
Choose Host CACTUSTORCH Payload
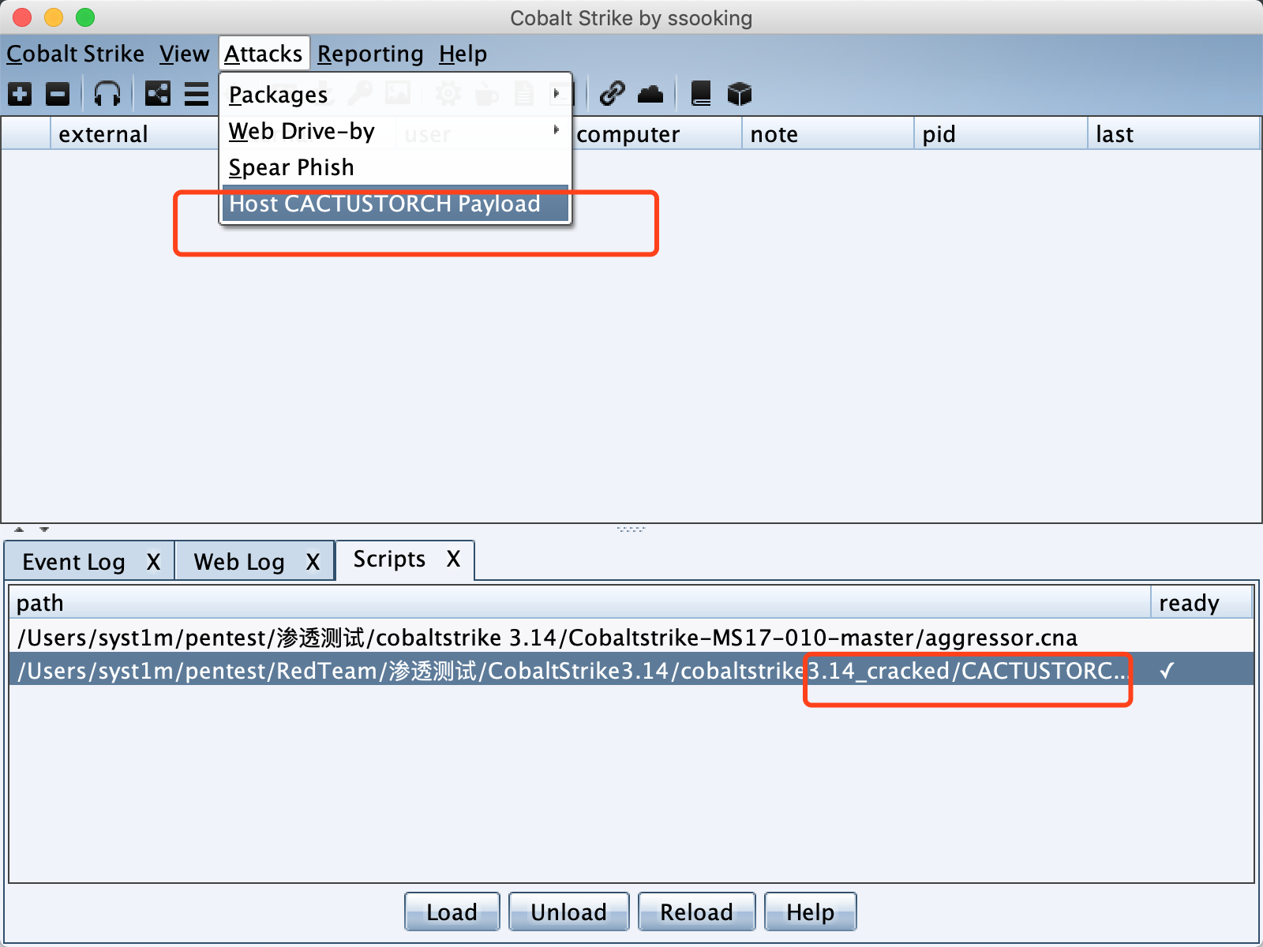pos(395,204)
